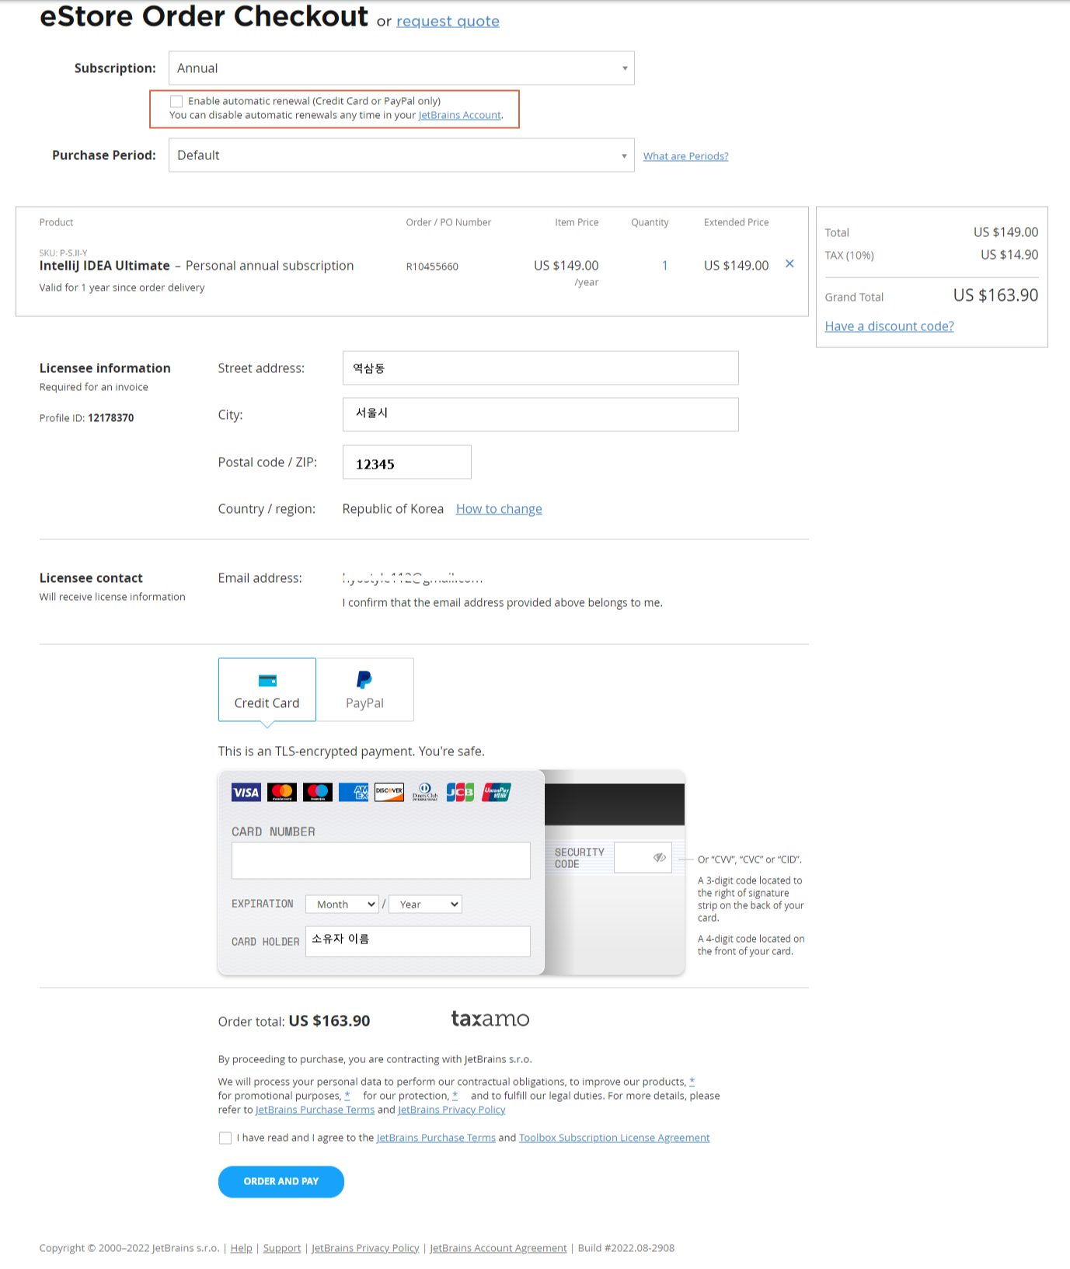Focus the Card Number field
Viewport: 1070px width, 1269px height.
381,861
